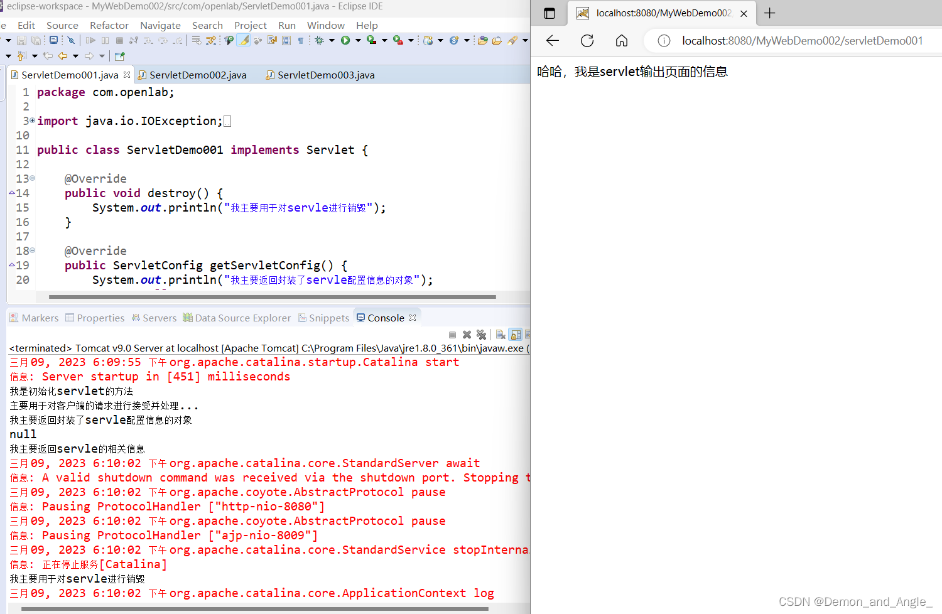Expand the folded import section at line 3
Viewport: 942px width, 614px height.
[x=32, y=120]
